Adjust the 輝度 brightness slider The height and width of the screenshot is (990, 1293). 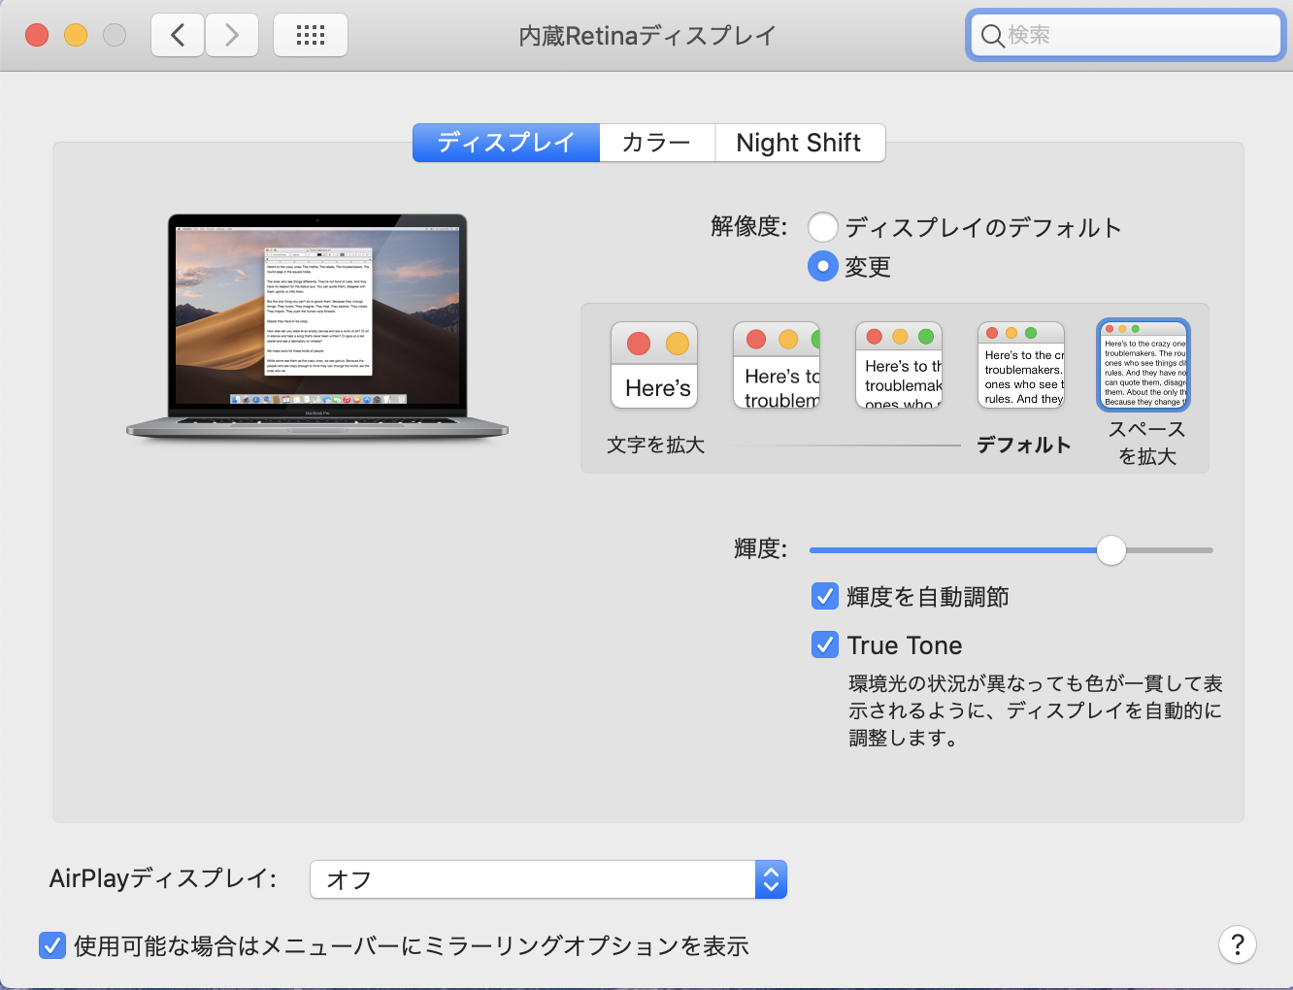tap(1111, 549)
